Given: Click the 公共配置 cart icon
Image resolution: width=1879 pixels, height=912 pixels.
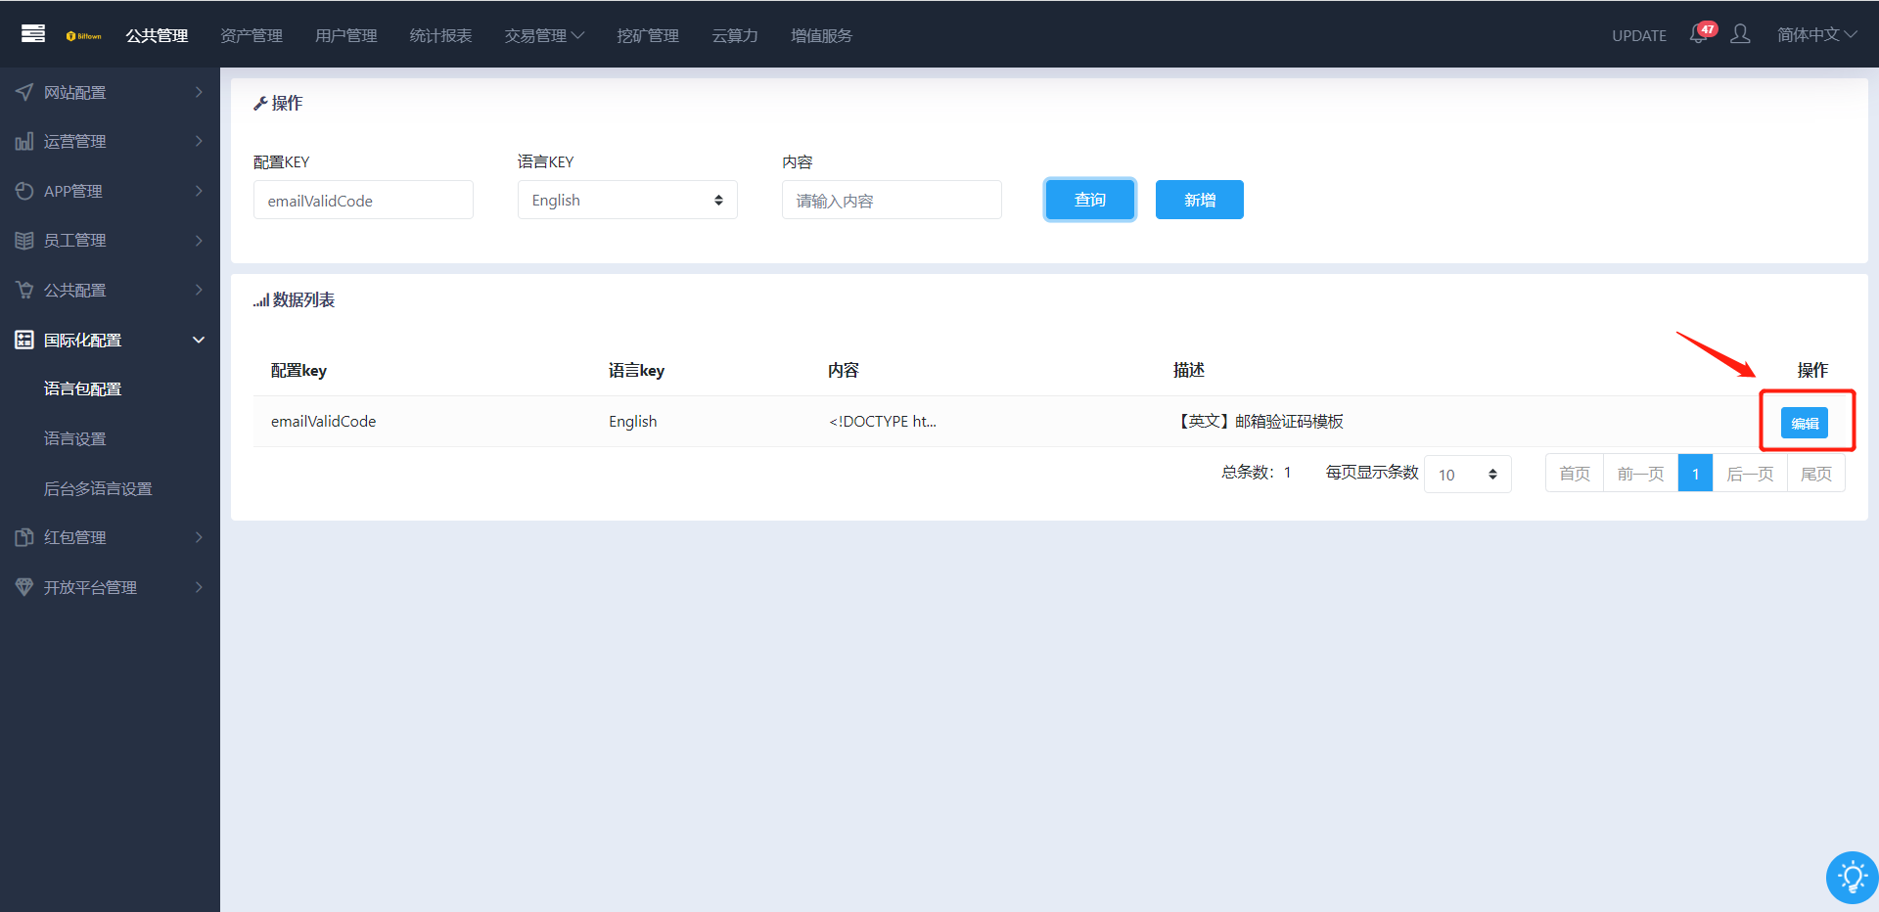Looking at the screenshot, I should click(24, 290).
